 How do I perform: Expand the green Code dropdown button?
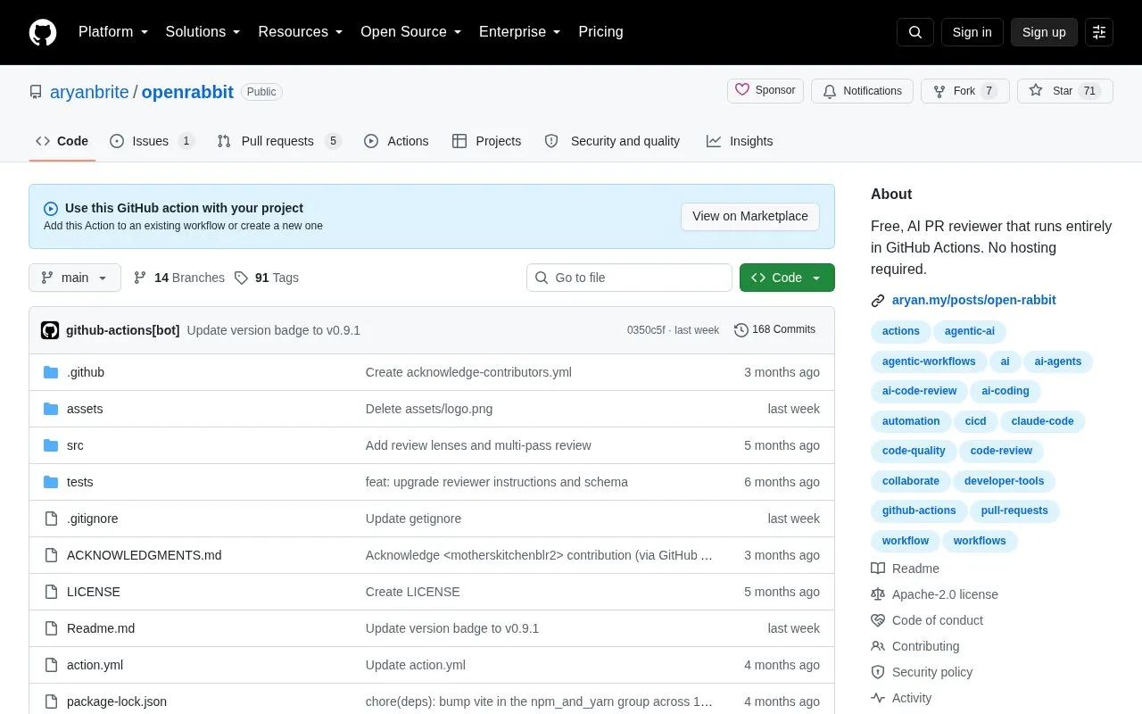coord(787,278)
